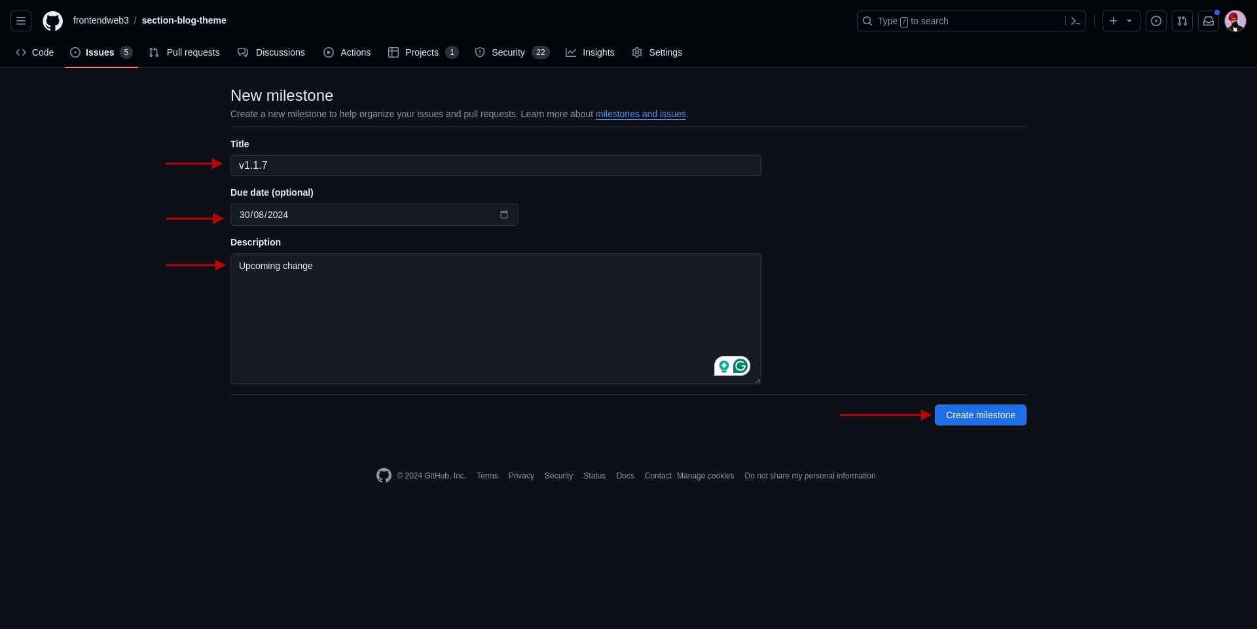Open the issues icon in header
Viewport: 1257px width, 629px height.
click(x=1156, y=21)
